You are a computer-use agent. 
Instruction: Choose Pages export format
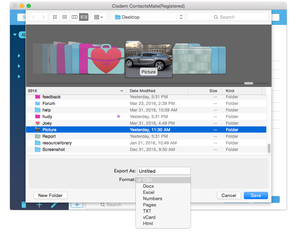click(x=163, y=205)
